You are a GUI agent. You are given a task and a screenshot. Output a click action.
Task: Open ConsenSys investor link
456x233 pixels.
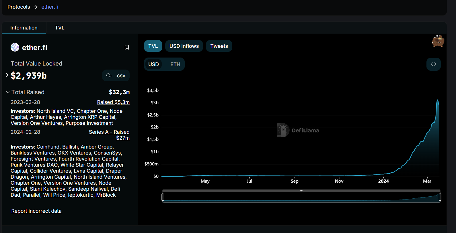click(x=107, y=153)
